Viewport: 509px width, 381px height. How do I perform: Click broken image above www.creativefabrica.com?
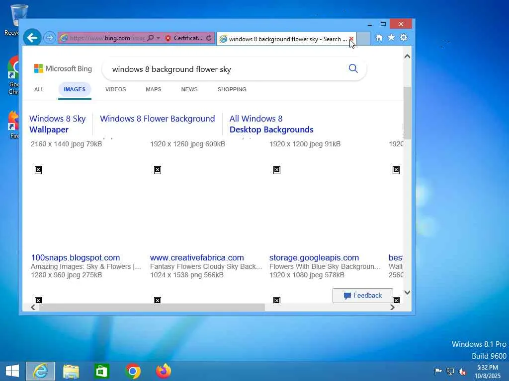(x=158, y=170)
